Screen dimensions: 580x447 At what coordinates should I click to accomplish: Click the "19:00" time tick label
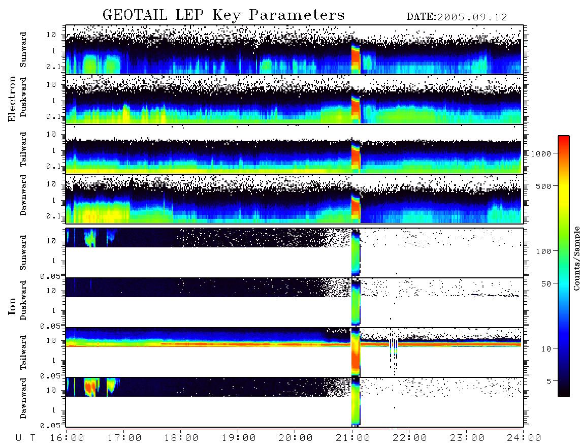point(239,438)
